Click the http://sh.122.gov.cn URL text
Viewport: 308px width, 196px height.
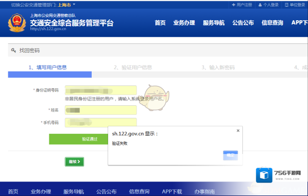(48, 29)
